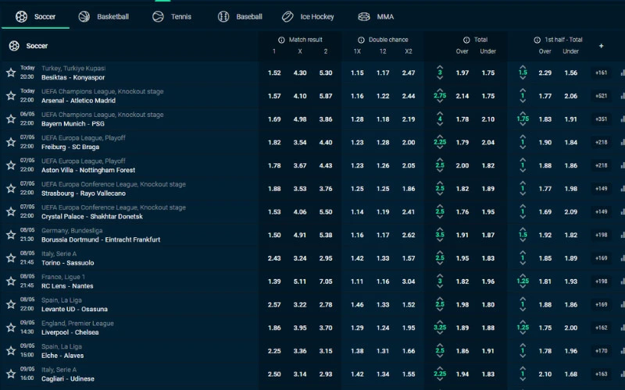Switch to Ice Hockey tab
The width and height of the screenshot is (625, 390).
pyautogui.click(x=308, y=16)
